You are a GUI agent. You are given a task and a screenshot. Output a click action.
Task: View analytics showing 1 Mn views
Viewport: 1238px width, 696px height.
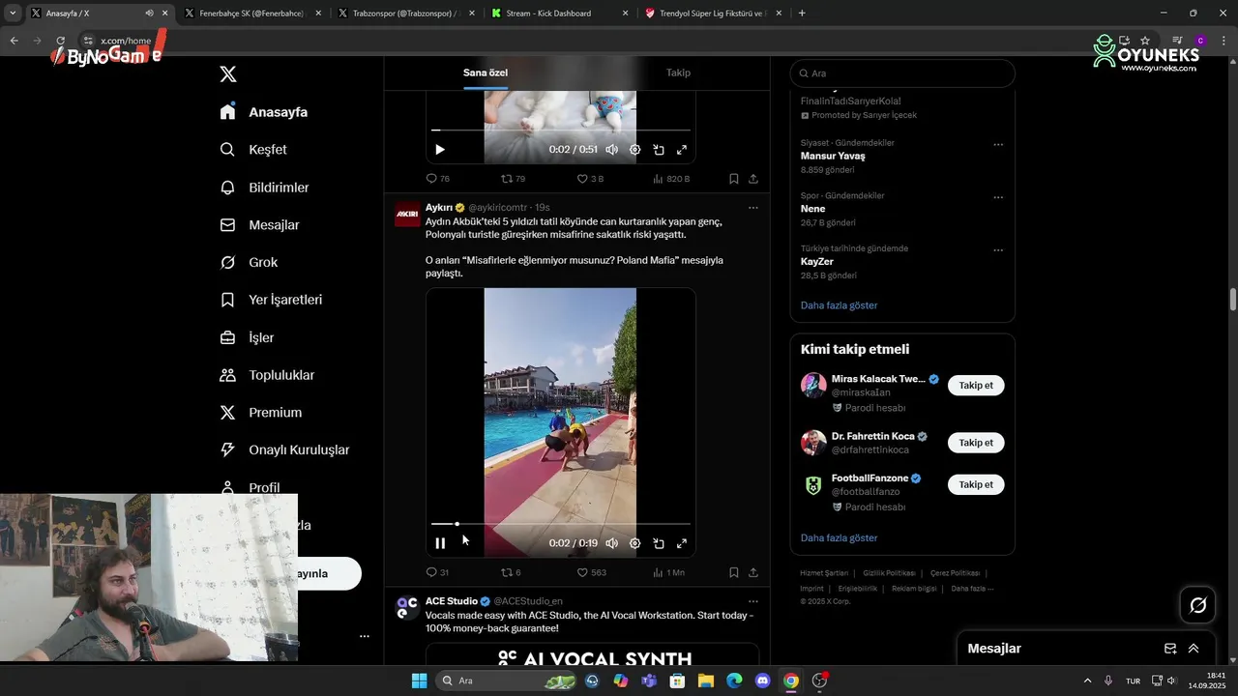point(668,572)
